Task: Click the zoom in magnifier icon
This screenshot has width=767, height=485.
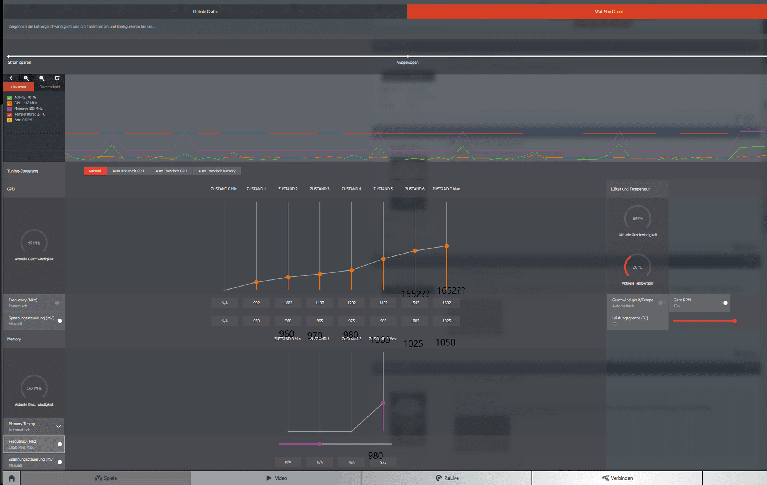Action: pyautogui.click(x=26, y=78)
